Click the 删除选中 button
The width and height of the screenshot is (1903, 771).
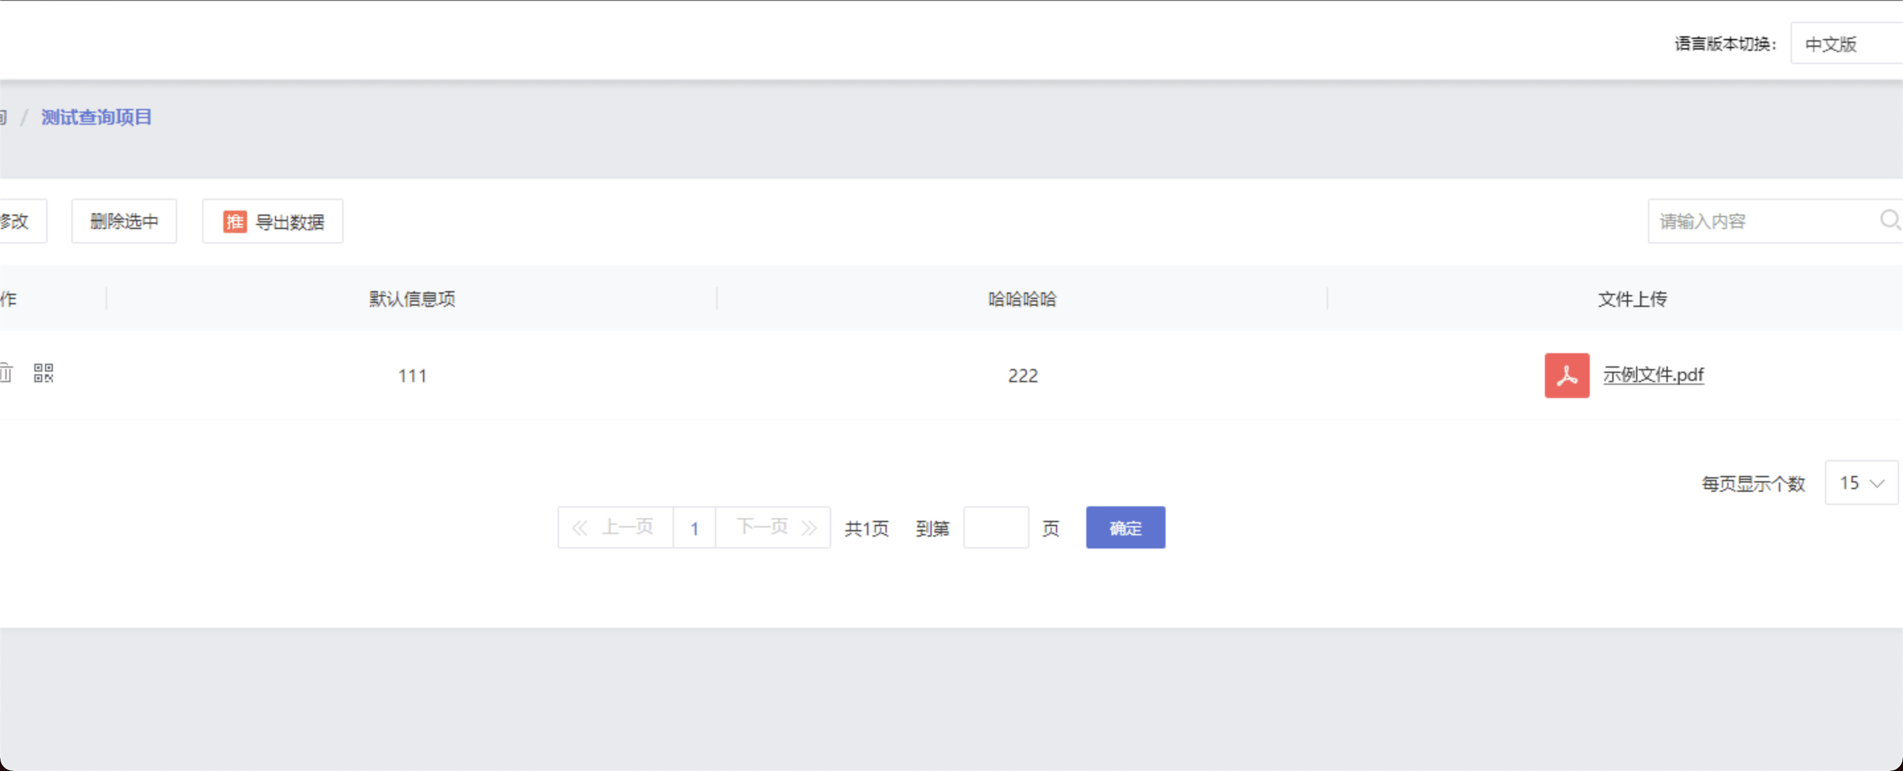point(124,221)
